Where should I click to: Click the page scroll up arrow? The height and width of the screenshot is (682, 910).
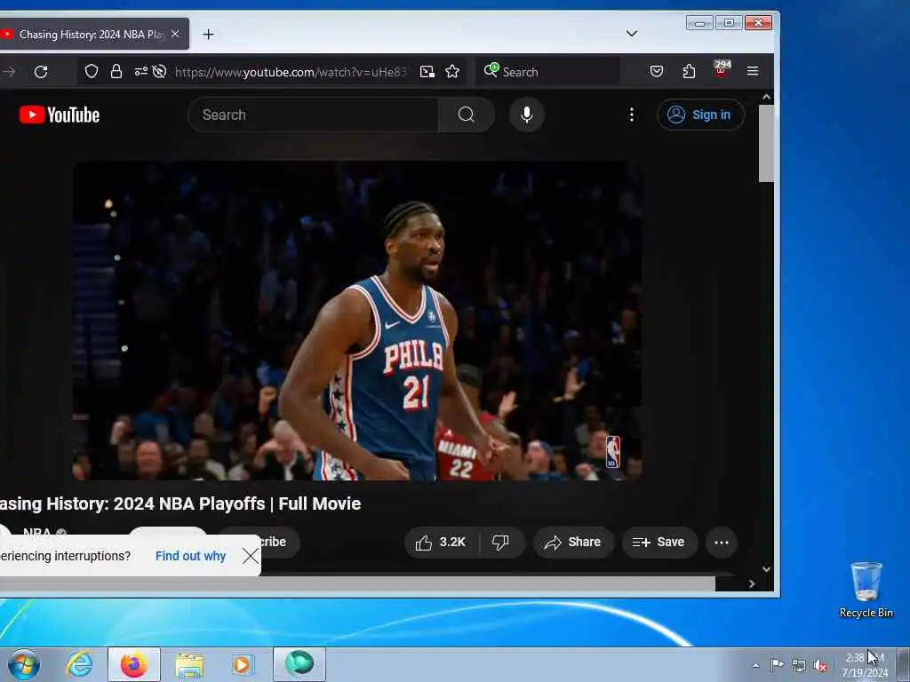point(766,98)
